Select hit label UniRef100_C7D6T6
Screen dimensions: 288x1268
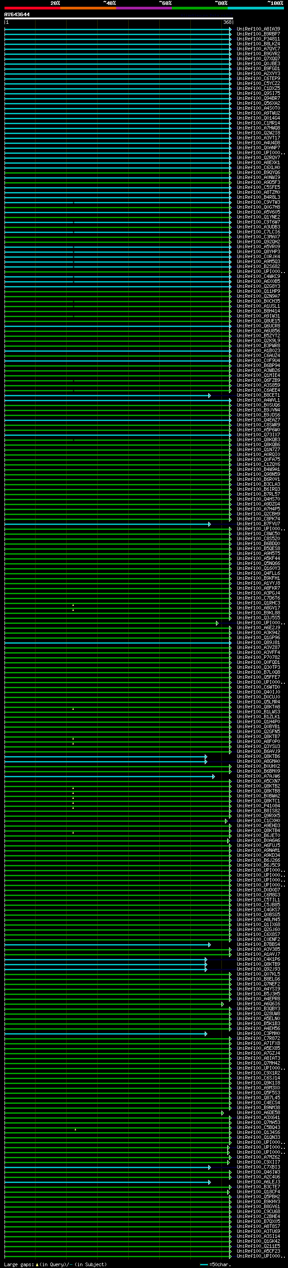pyautogui.click(x=258, y=598)
